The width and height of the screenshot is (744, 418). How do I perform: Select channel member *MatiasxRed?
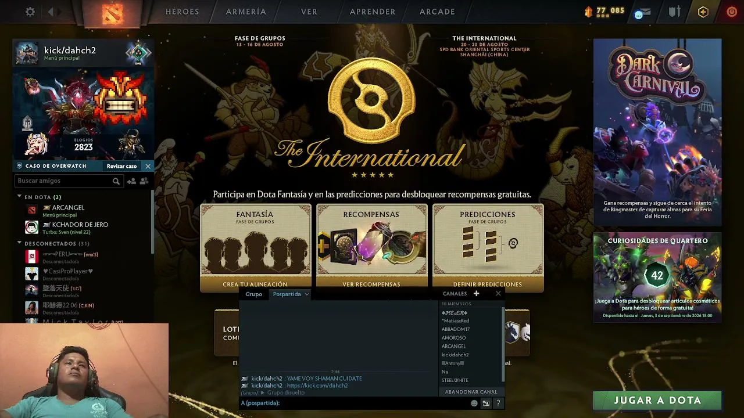pos(455,320)
